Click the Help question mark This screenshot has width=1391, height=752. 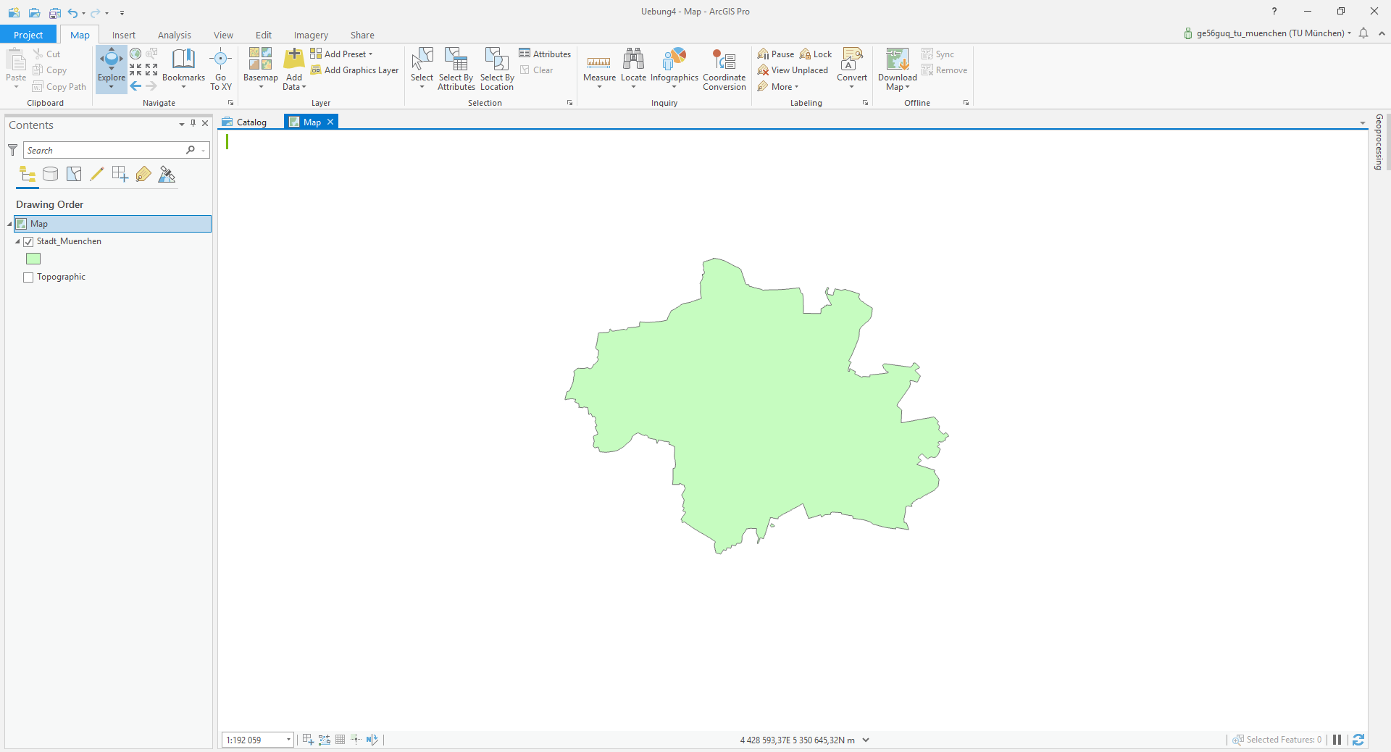(1274, 11)
